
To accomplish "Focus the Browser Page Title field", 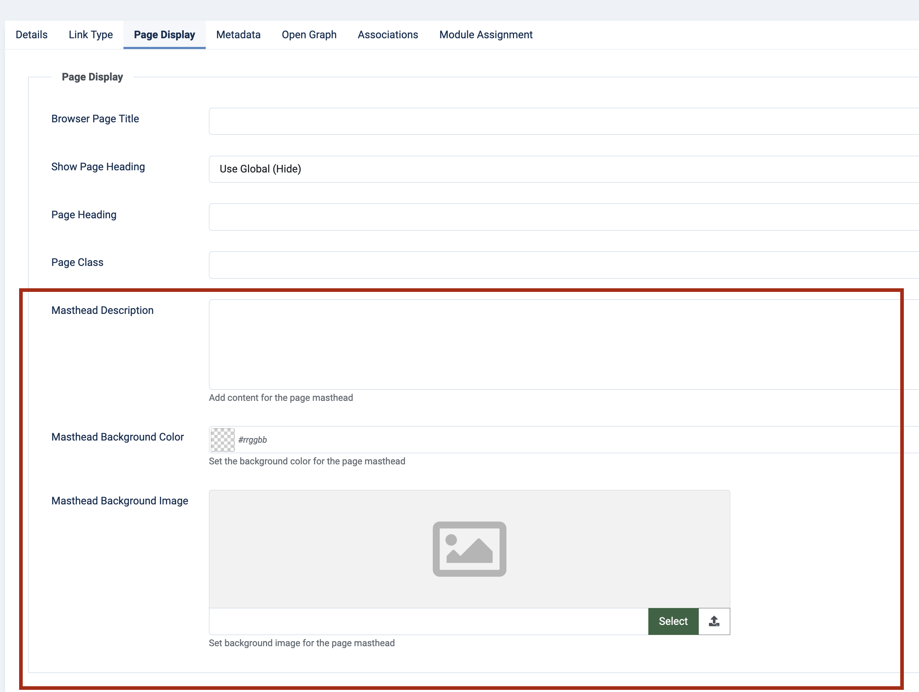I will coord(563,121).
